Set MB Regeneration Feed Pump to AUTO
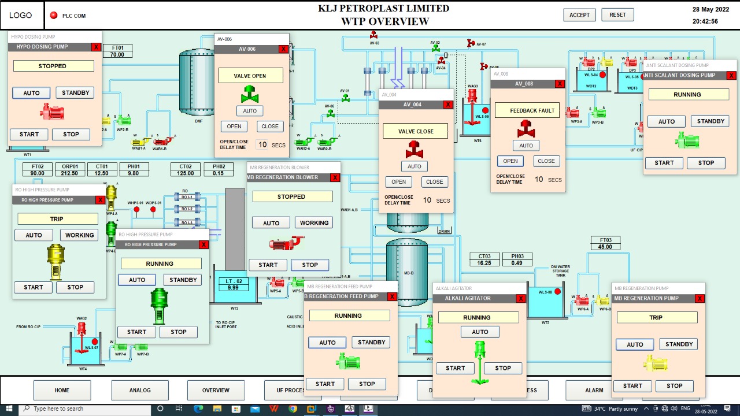 click(327, 343)
